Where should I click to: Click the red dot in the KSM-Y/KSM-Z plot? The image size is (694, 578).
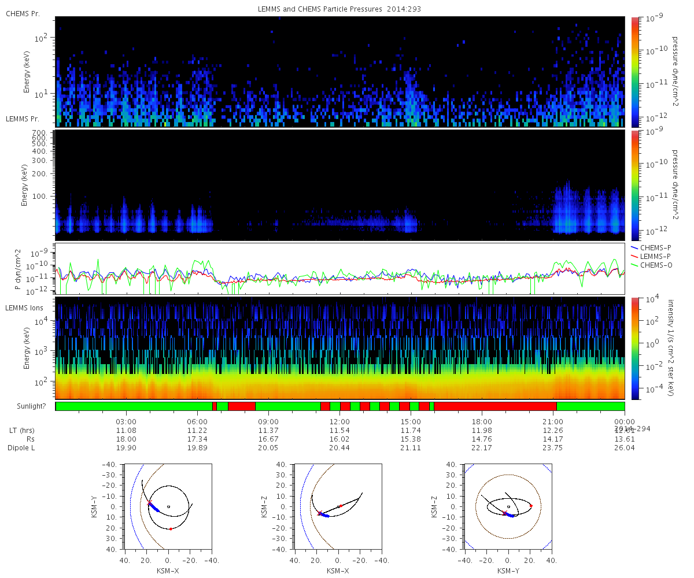click(531, 506)
